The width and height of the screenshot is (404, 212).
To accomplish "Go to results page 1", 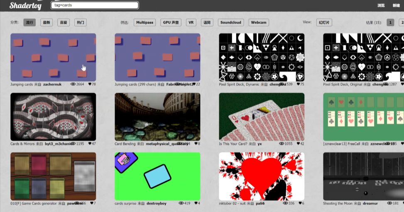I will (x=390, y=22).
